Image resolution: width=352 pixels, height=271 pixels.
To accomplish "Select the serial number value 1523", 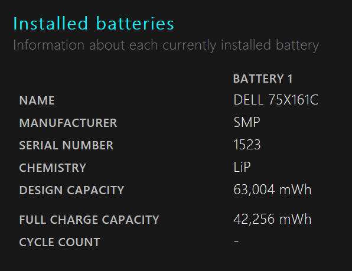I will click(x=247, y=145).
